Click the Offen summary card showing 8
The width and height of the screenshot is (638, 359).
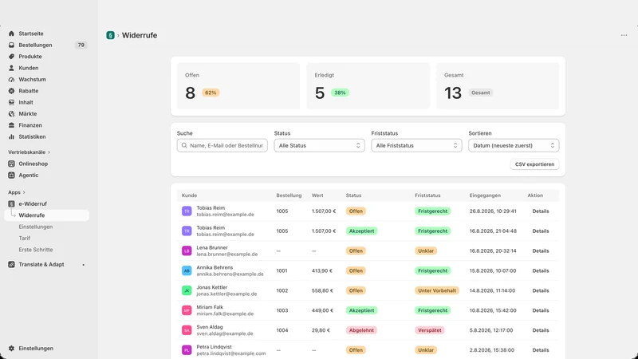click(x=238, y=86)
